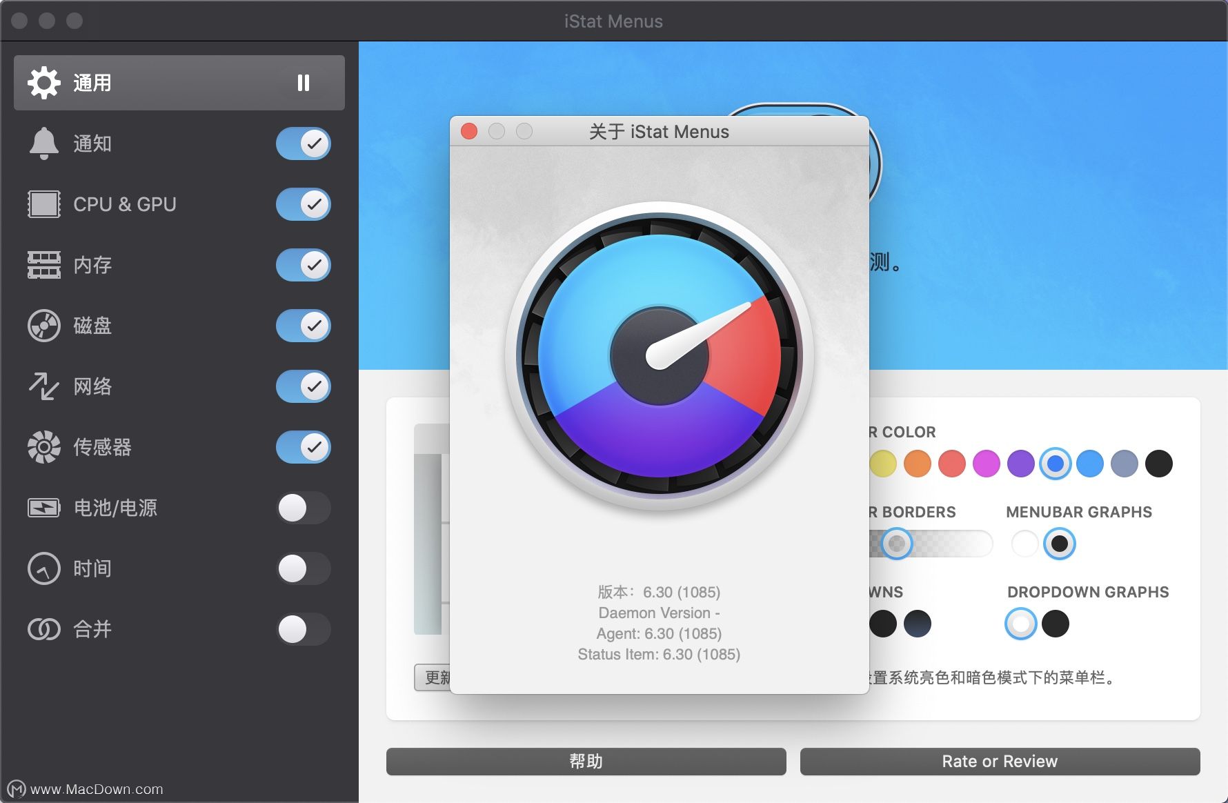Screen dimensions: 1228x803
Task: Pick the selected blue color swatch
Action: click(x=1056, y=464)
